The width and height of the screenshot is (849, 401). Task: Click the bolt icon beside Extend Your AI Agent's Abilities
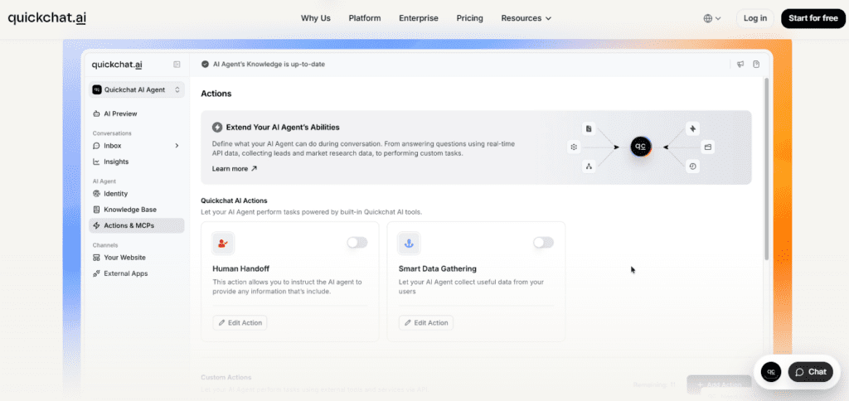[217, 127]
